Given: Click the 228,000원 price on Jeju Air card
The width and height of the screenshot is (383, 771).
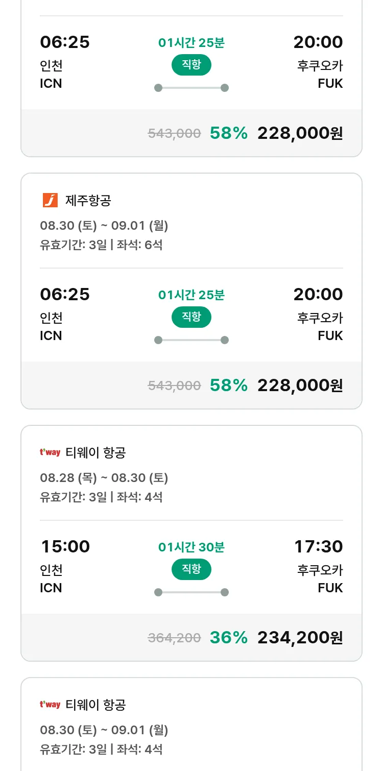Looking at the screenshot, I should [x=300, y=385].
